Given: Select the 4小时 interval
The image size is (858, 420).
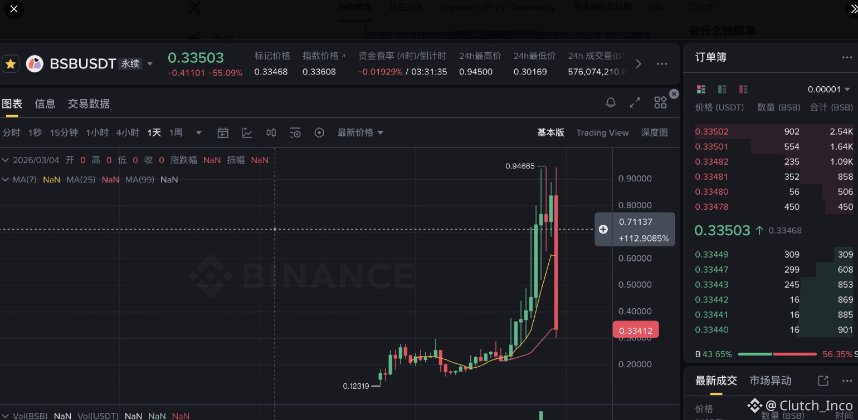Looking at the screenshot, I should [128, 132].
